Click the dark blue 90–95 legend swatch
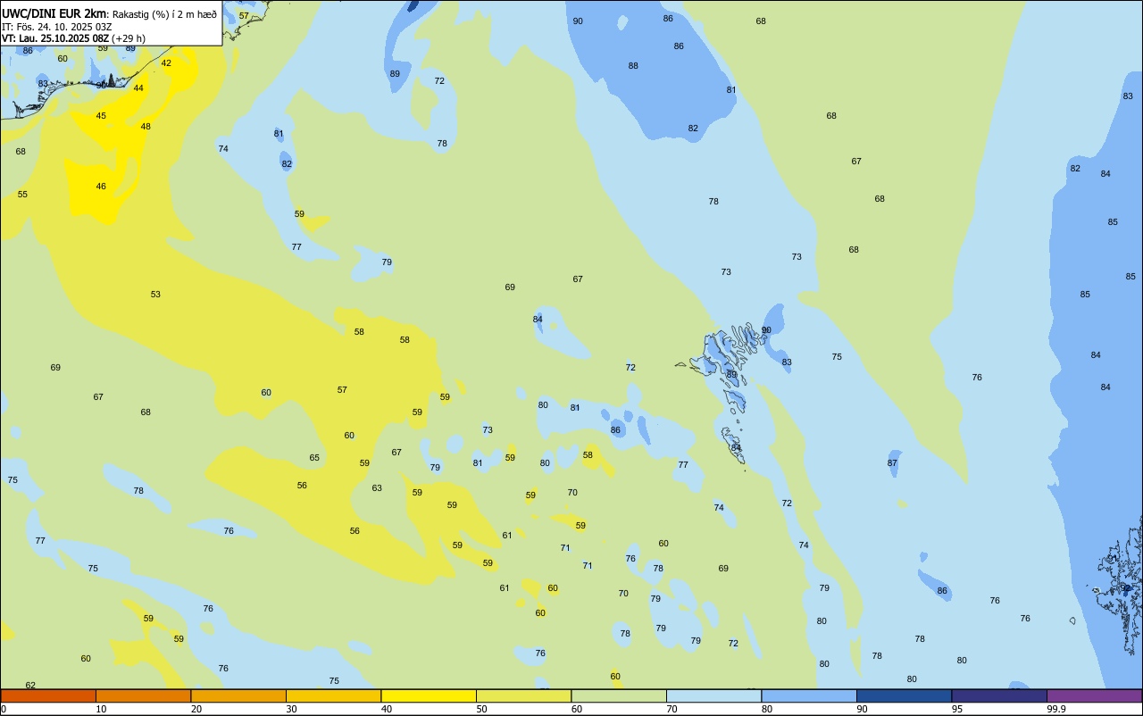1143x716 pixels. point(904,695)
